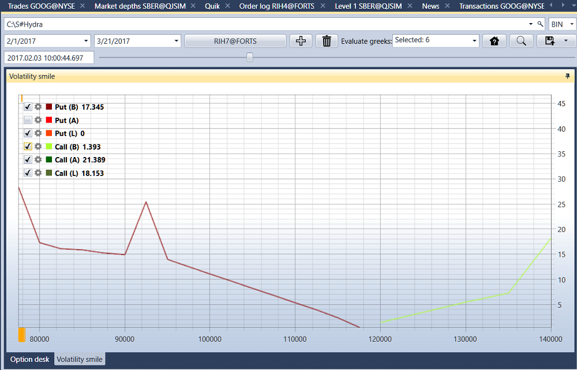The height and width of the screenshot is (370, 577).
Task: Click the 2017.02.03 timestamp field
Action: click(49, 58)
